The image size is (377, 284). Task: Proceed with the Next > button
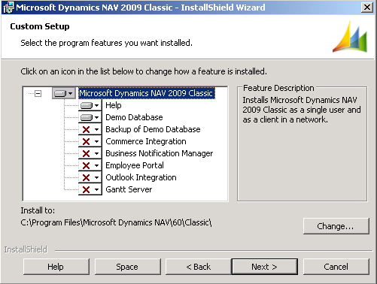click(265, 267)
